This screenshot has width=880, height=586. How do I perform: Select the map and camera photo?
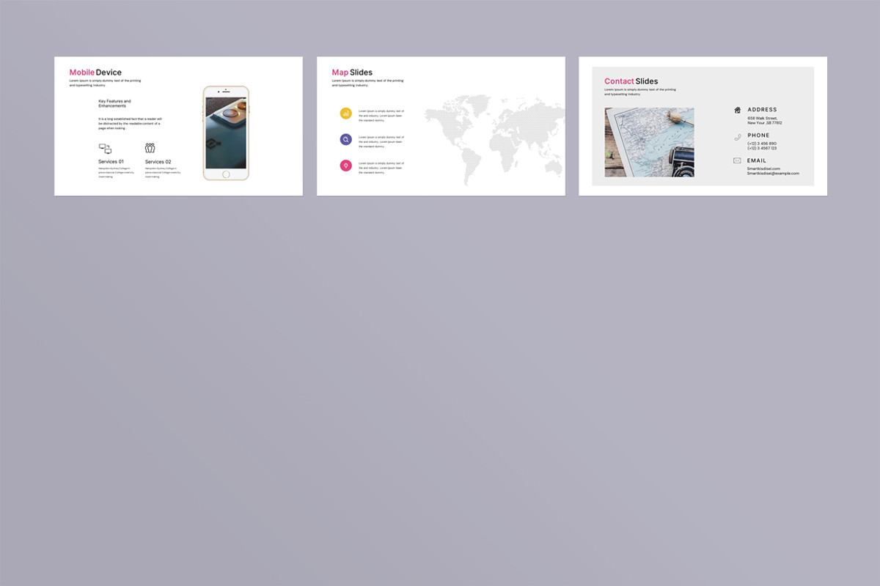(649, 141)
